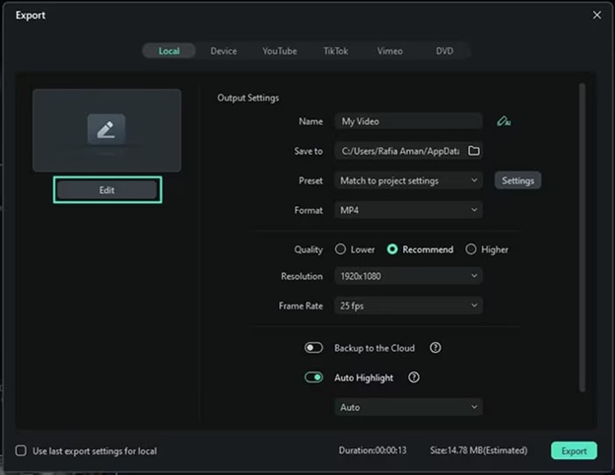Open the Save to folder browse icon
This screenshot has width=615, height=475.
click(473, 151)
